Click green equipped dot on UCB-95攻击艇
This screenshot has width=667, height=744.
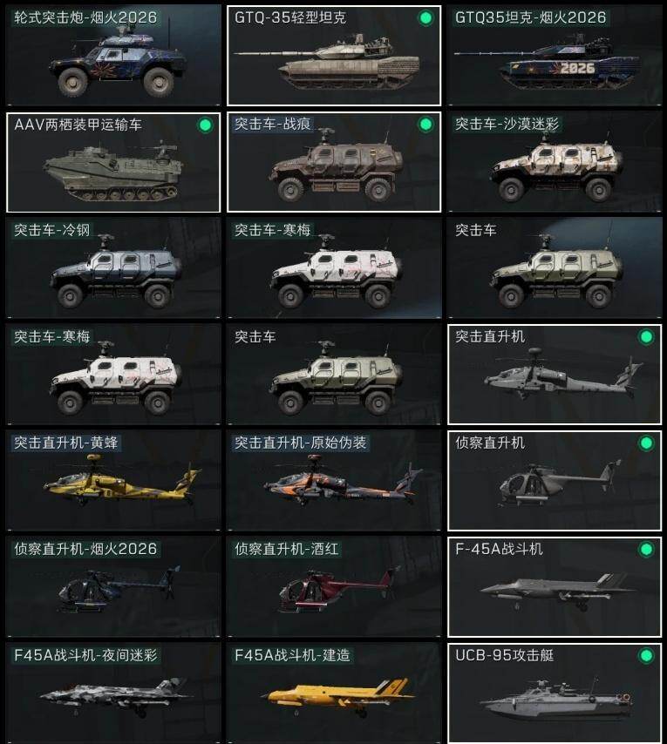pos(646,656)
